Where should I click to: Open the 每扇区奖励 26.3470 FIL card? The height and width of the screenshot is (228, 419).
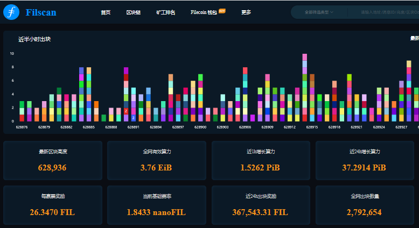pyautogui.click(x=52, y=205)
